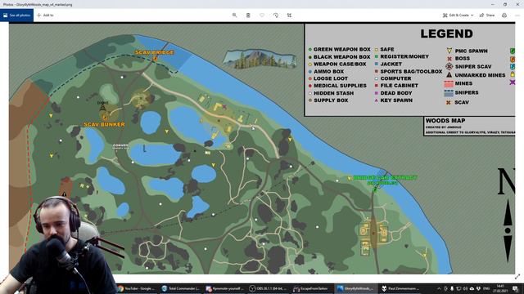Image resolution: width=524 pixels, height=294 pixels.
Task: Click BLACK WEAPON BOX legend entry
Action: tap(339, 57)
